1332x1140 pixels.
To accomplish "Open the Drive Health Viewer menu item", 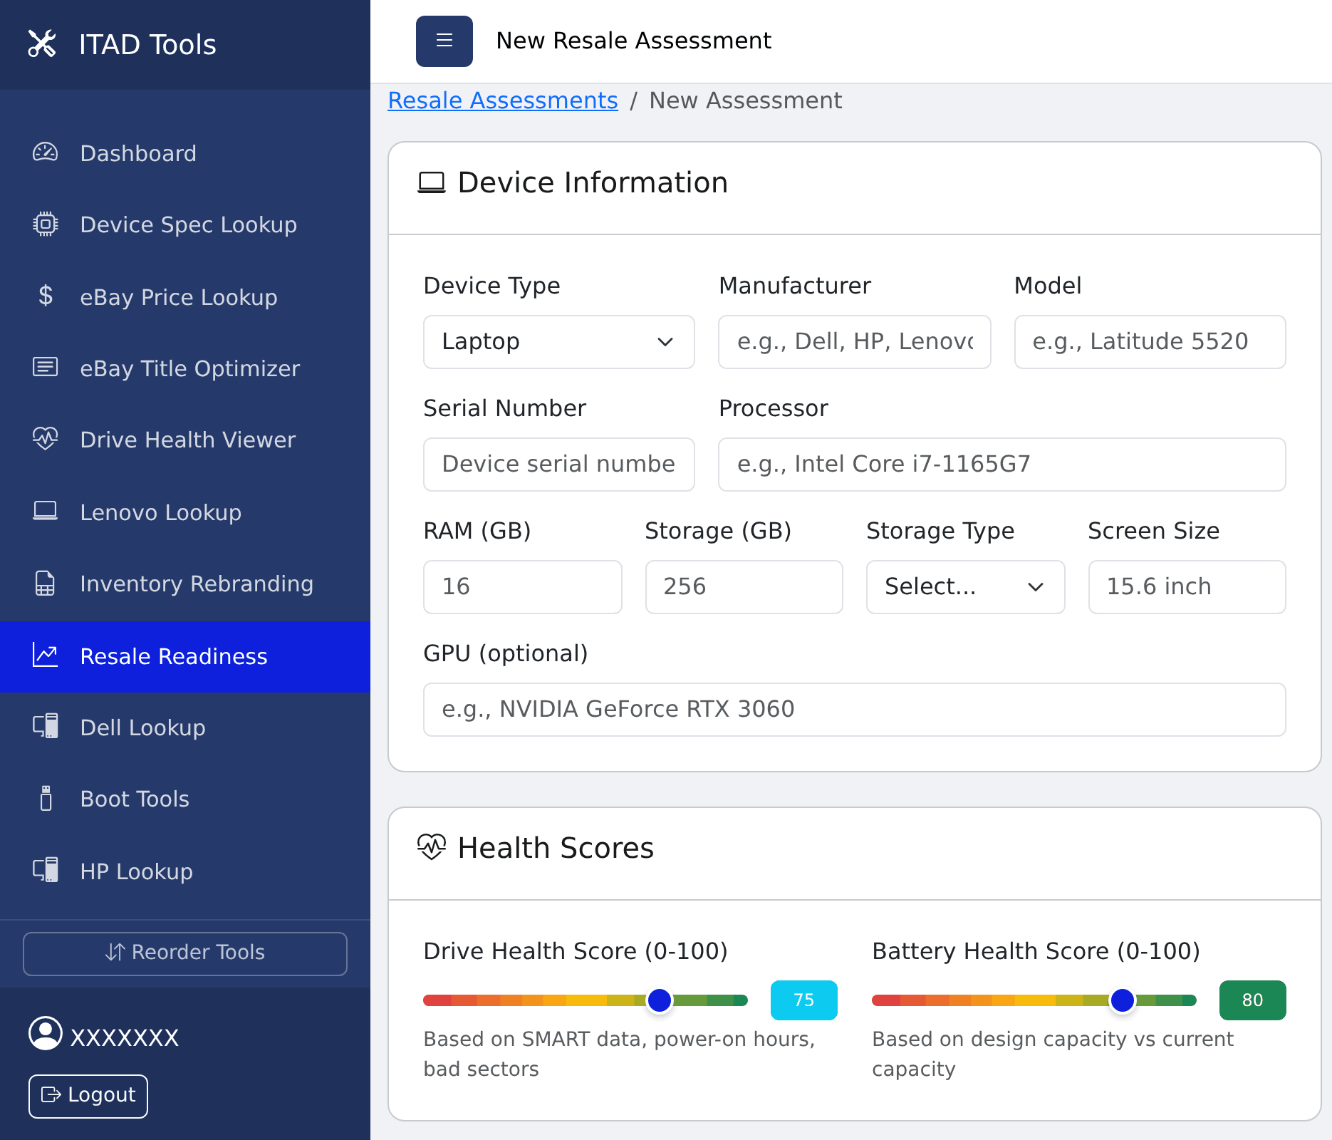I will coord(185,440).
